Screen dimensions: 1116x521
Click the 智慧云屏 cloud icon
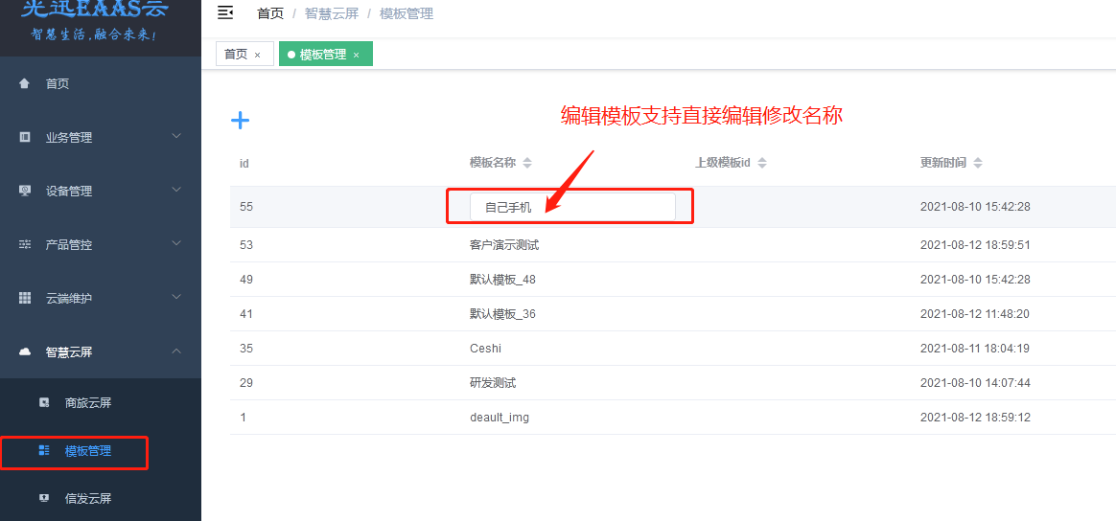[x=25, y=351]
